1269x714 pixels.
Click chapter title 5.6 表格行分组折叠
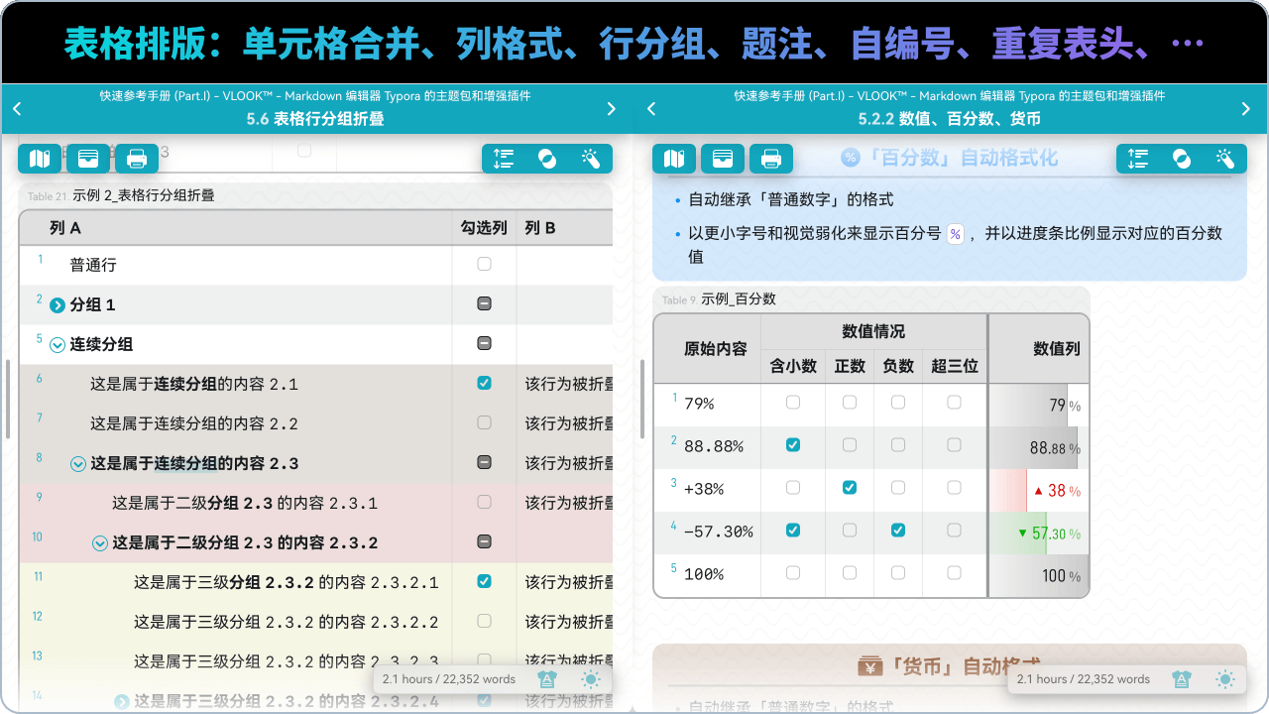[315, 119]
